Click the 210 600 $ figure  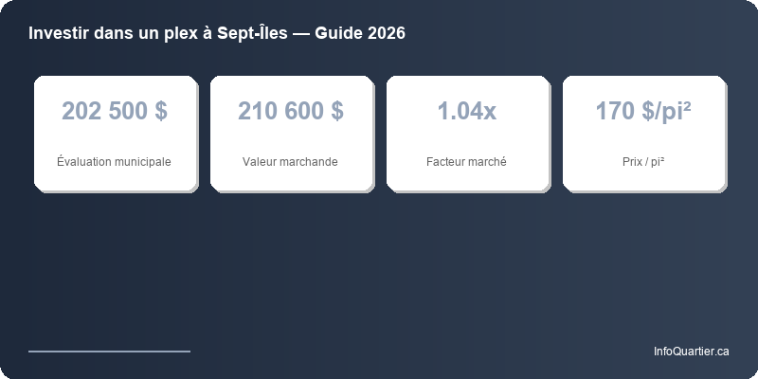(x=291, y=111)
